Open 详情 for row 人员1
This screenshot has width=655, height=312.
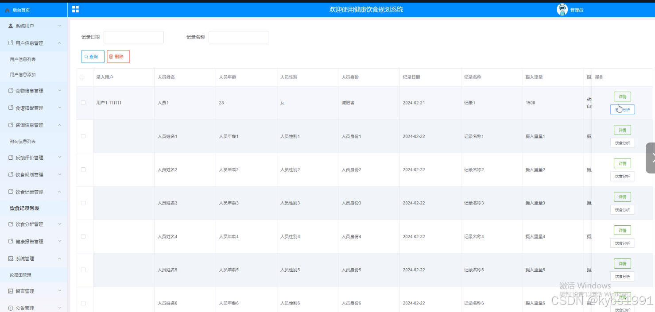(622, 96)
